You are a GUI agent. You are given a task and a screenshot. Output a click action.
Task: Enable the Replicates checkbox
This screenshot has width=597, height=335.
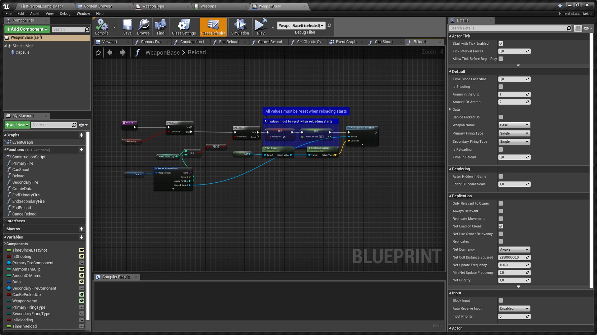[501, 241]
